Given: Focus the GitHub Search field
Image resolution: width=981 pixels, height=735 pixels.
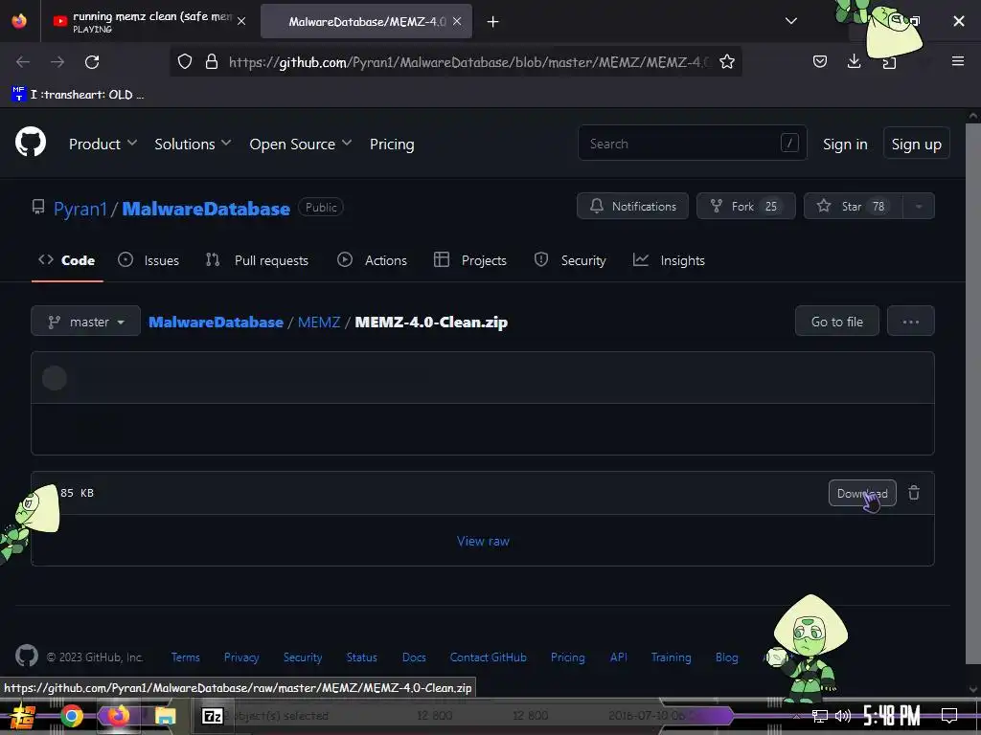Looking at the screenshot, I should [x=692, y=144].
